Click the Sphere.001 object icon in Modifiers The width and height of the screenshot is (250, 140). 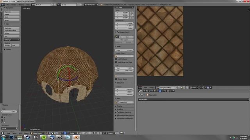148,95
